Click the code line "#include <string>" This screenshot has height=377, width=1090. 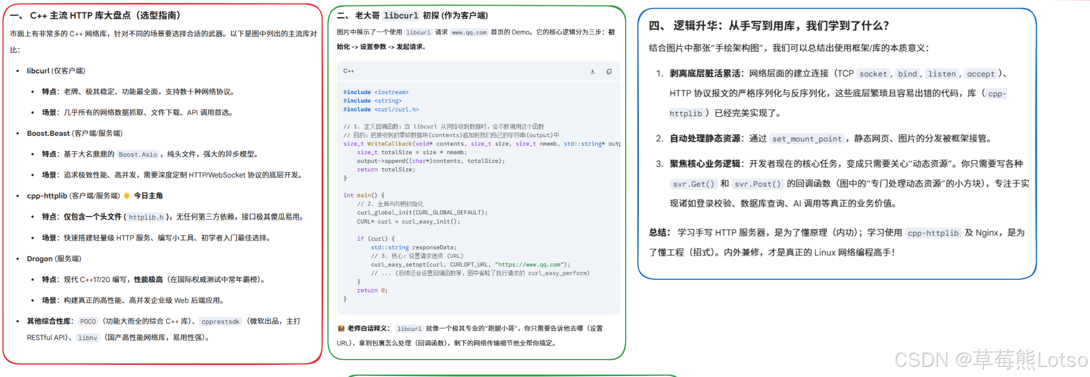tap(372, 101)
